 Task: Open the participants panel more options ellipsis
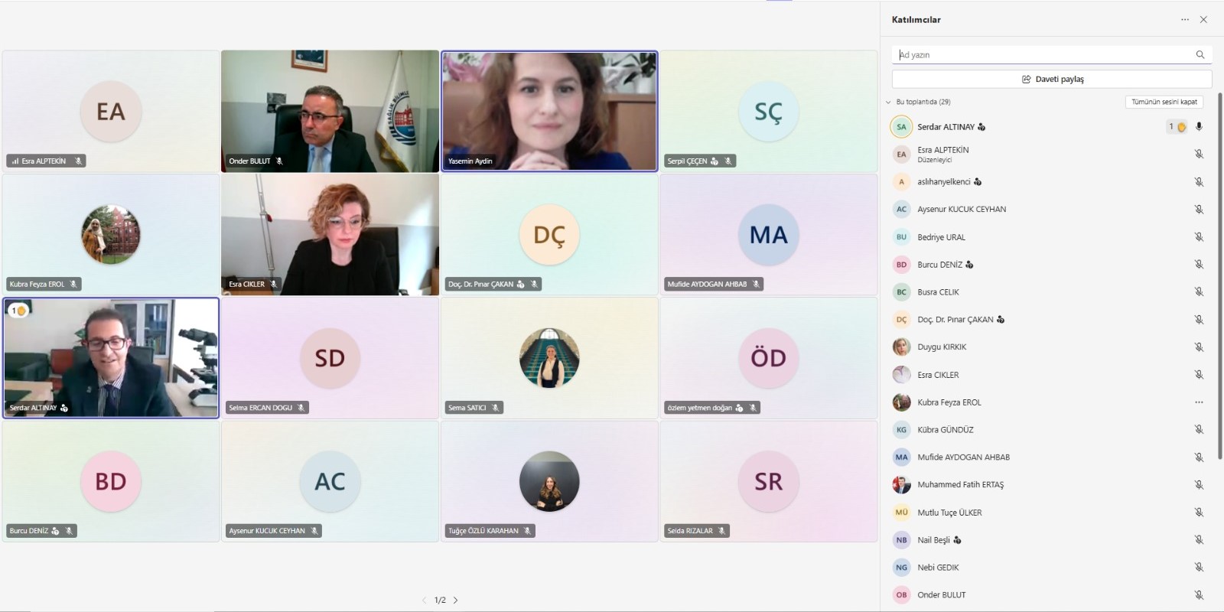click(1185, 20)
